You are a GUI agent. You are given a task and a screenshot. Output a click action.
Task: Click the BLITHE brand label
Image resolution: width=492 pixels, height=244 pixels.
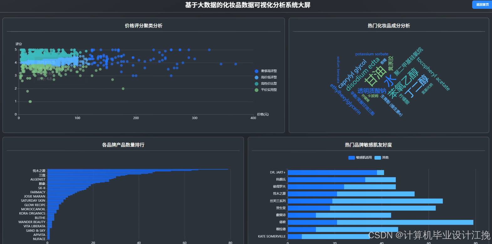click(x=40, y=218)
